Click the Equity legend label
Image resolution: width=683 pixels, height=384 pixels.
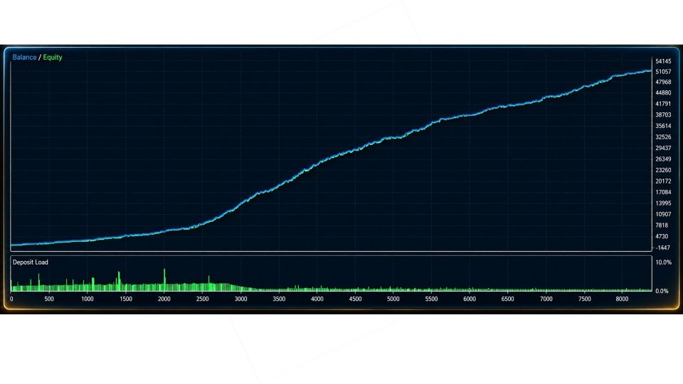[53, 58]
